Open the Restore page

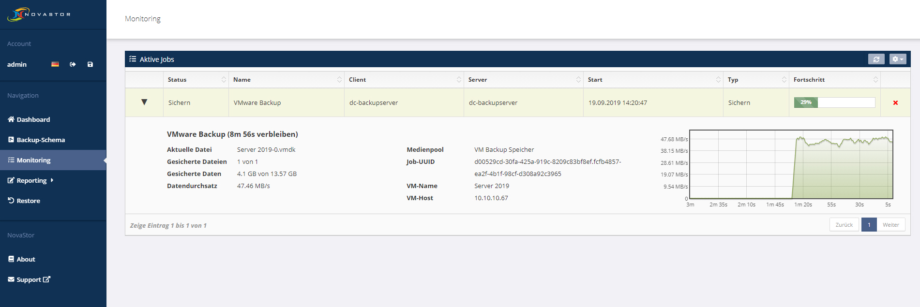(28, 201)
